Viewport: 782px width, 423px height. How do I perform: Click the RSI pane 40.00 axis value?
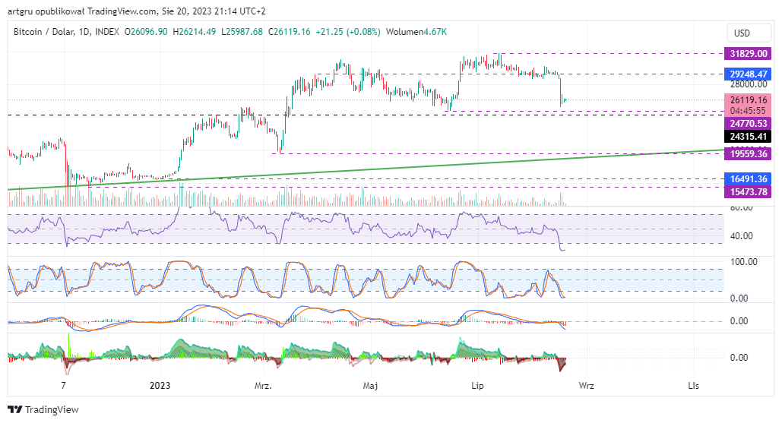(741, 236)
